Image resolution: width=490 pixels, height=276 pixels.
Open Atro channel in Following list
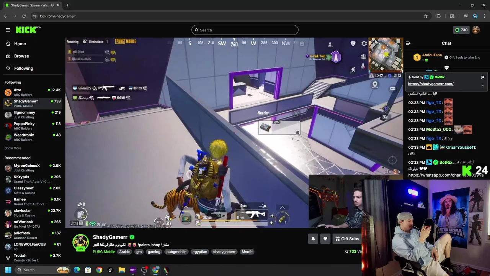tap(33, 92)
